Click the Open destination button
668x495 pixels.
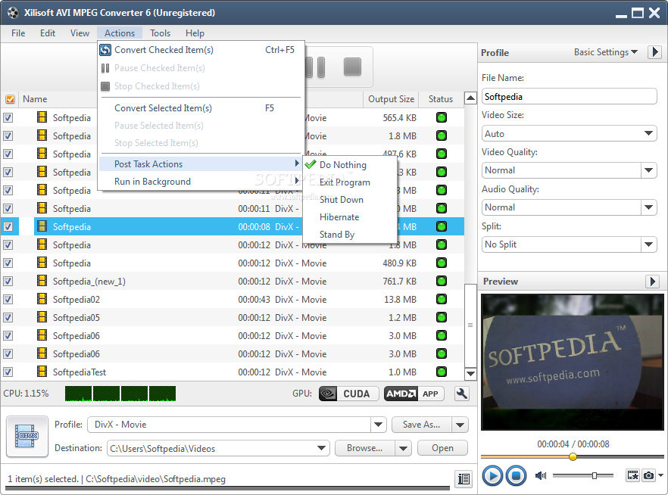(442, 448)
